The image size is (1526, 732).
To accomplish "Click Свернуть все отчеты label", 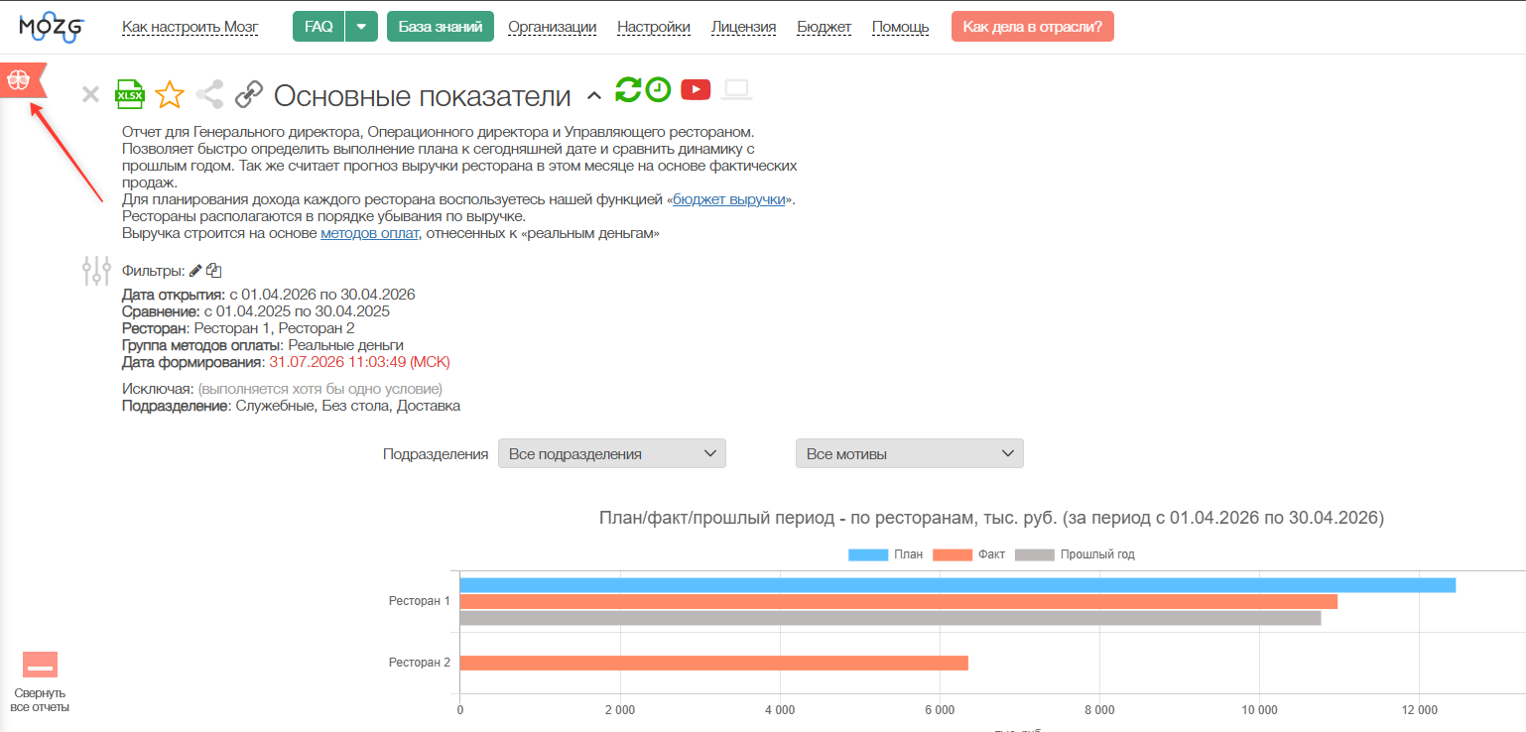I will click(x=40, y=700).
